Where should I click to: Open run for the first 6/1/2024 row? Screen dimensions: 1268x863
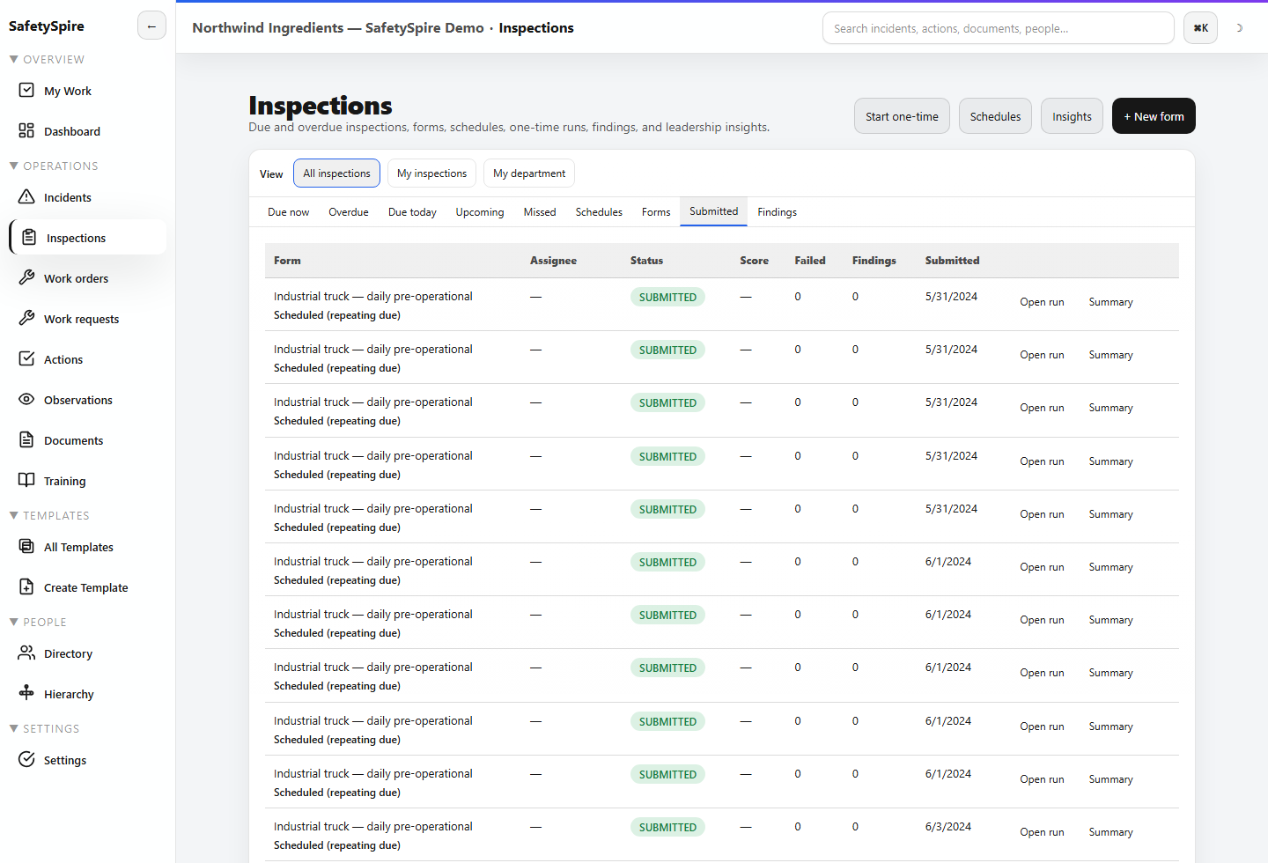1042,567
